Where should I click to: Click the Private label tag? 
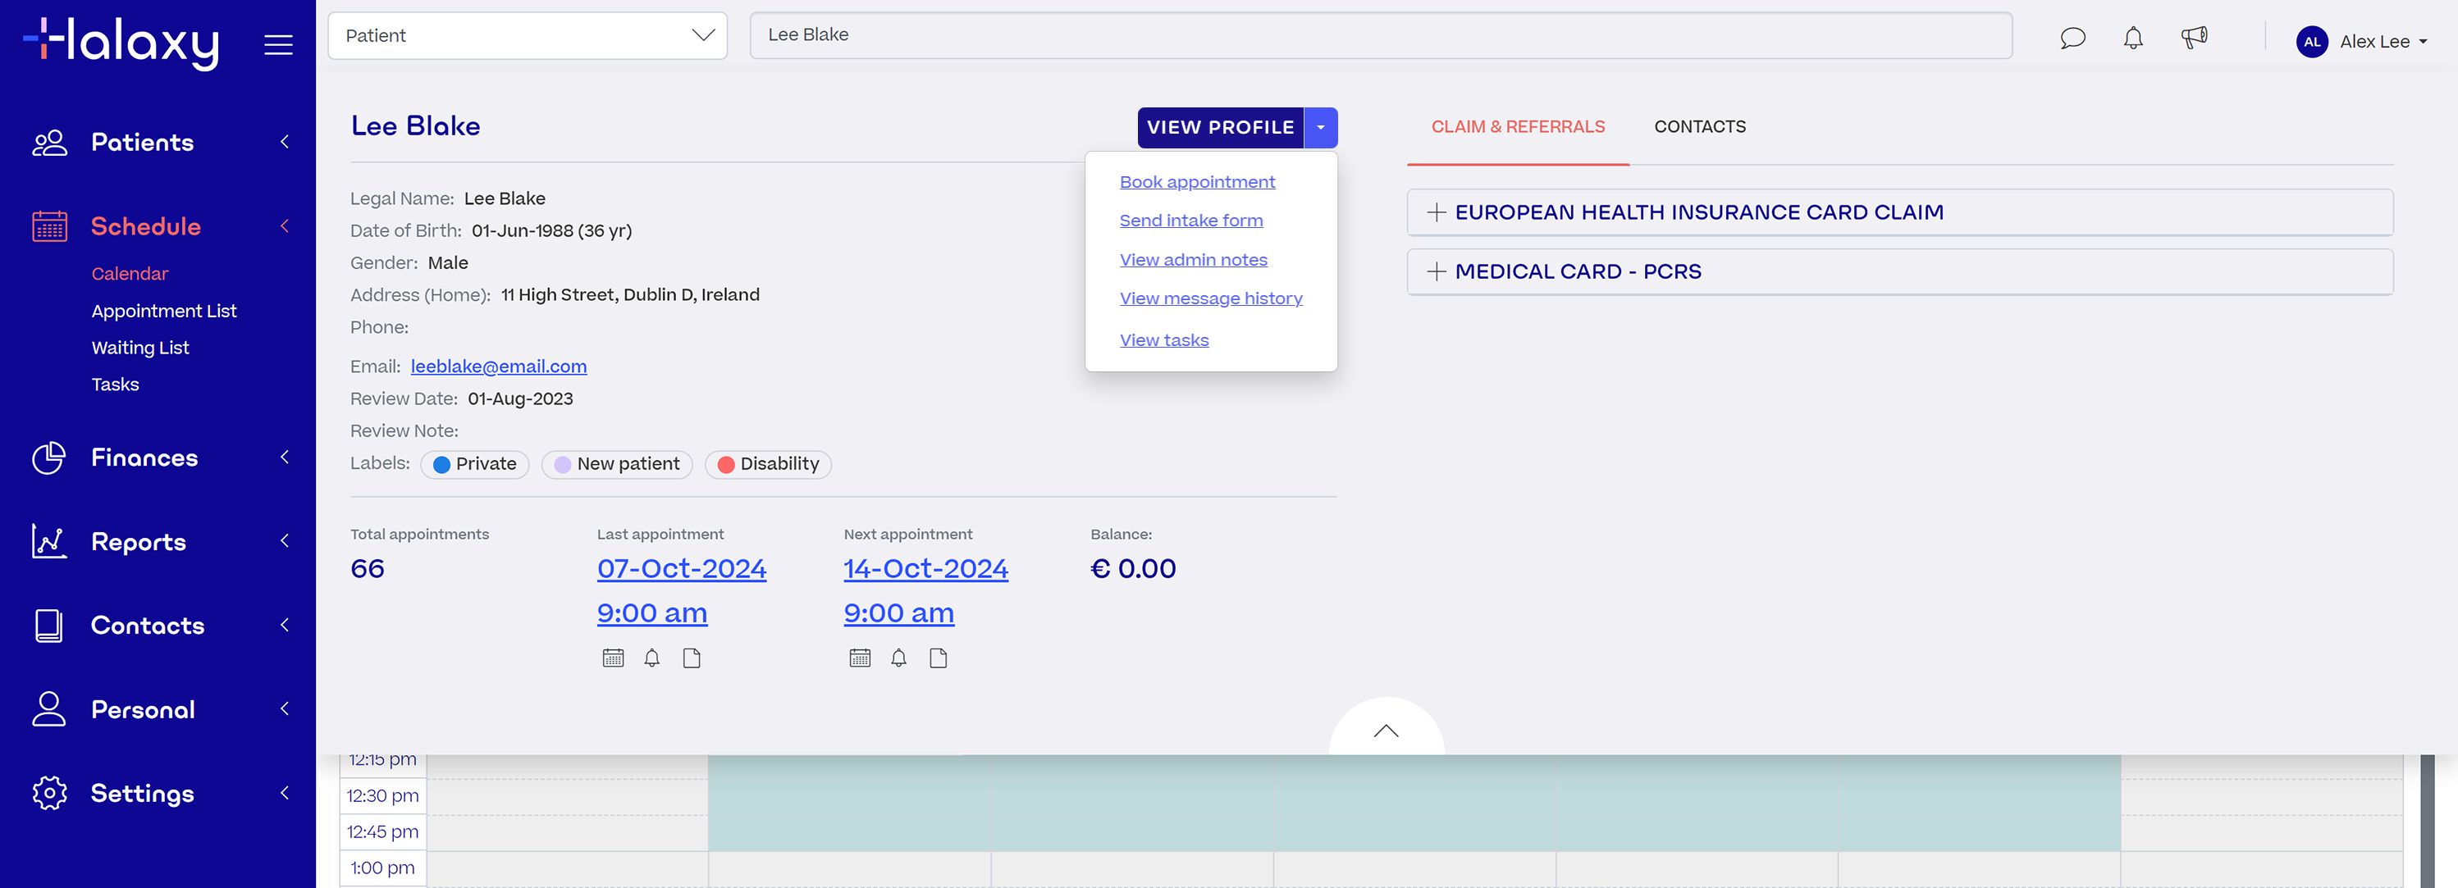coord(475,465)
